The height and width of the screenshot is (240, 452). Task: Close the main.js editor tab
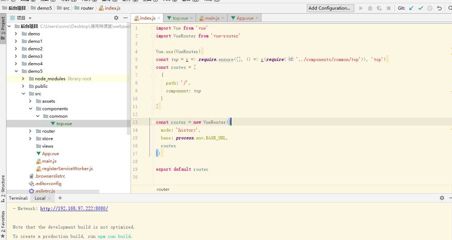click(x=223, y=18)
